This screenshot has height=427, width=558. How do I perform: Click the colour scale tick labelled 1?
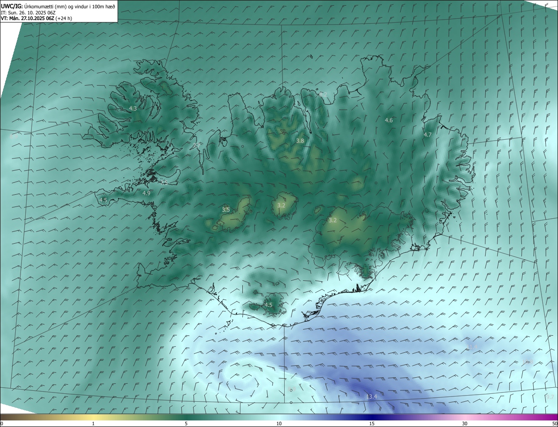point(93,424)
